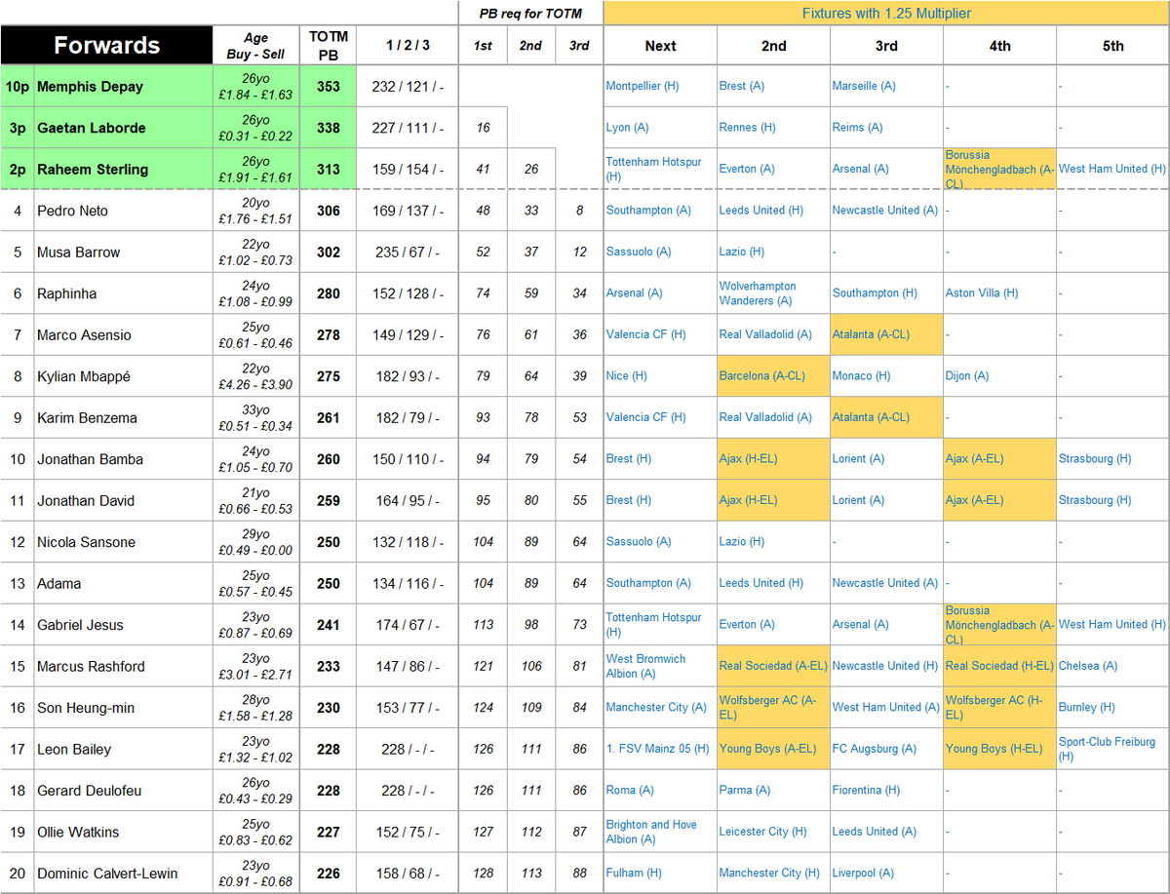Click the 3rd PB requirement column header

point(579,46)
